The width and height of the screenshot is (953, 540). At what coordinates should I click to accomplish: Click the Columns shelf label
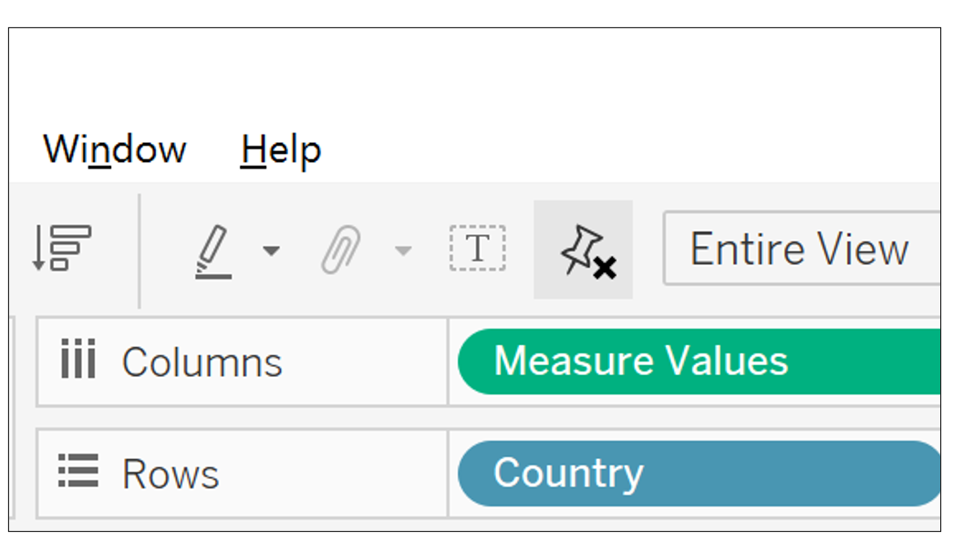pos(202,362)
